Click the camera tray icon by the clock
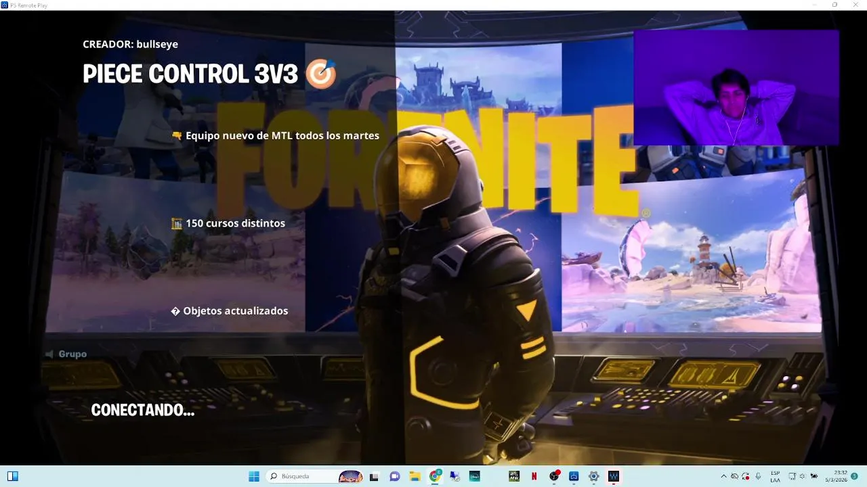Screen dimensions: 867x487 [x=814, y=476]
